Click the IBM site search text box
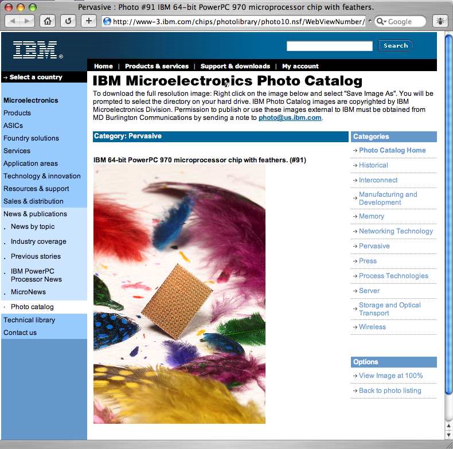 (x=329, y=46)
